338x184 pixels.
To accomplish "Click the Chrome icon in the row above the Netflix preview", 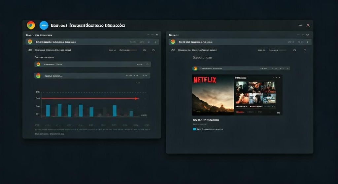I will [x=195, y=68].
